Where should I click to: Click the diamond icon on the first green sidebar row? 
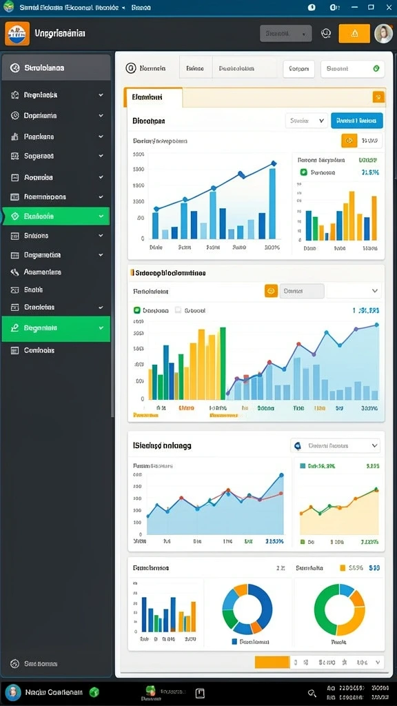[15, 216]
